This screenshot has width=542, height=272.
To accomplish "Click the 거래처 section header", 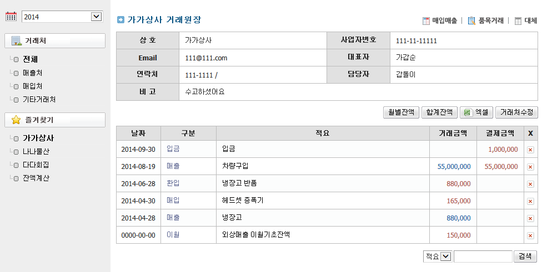I will pos(55,41).
